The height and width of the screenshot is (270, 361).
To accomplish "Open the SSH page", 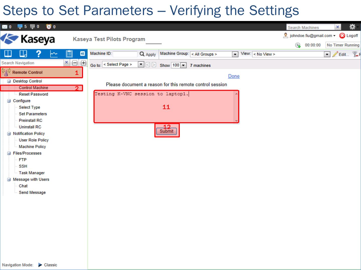I will (x=23, y=166).
